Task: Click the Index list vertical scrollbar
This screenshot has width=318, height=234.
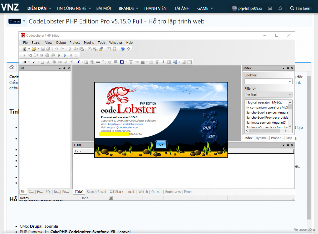Action: (290, 114)
